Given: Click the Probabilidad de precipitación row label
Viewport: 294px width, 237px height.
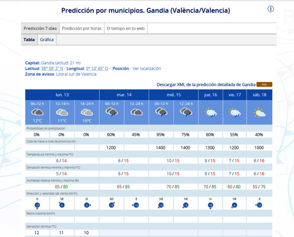Looking at the screenshot, I should (46, 128).
